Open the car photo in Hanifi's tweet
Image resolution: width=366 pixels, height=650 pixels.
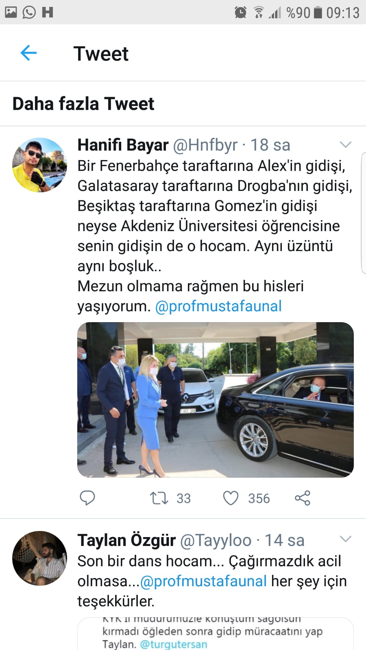tap(216, 400)
